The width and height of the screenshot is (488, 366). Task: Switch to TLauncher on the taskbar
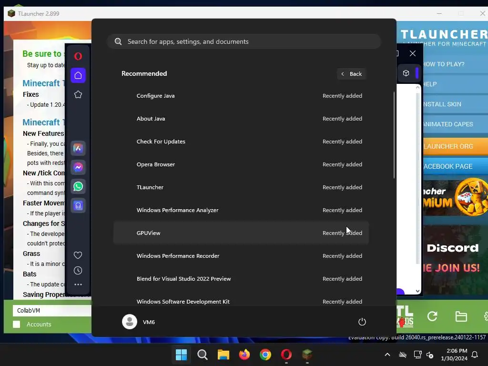click(x=307, y=355)
